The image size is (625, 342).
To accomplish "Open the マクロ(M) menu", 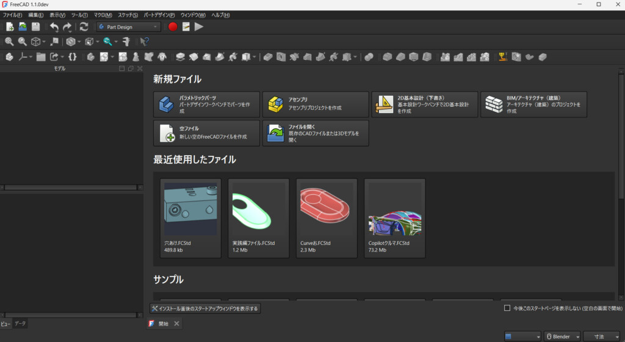I will point(103,15).
